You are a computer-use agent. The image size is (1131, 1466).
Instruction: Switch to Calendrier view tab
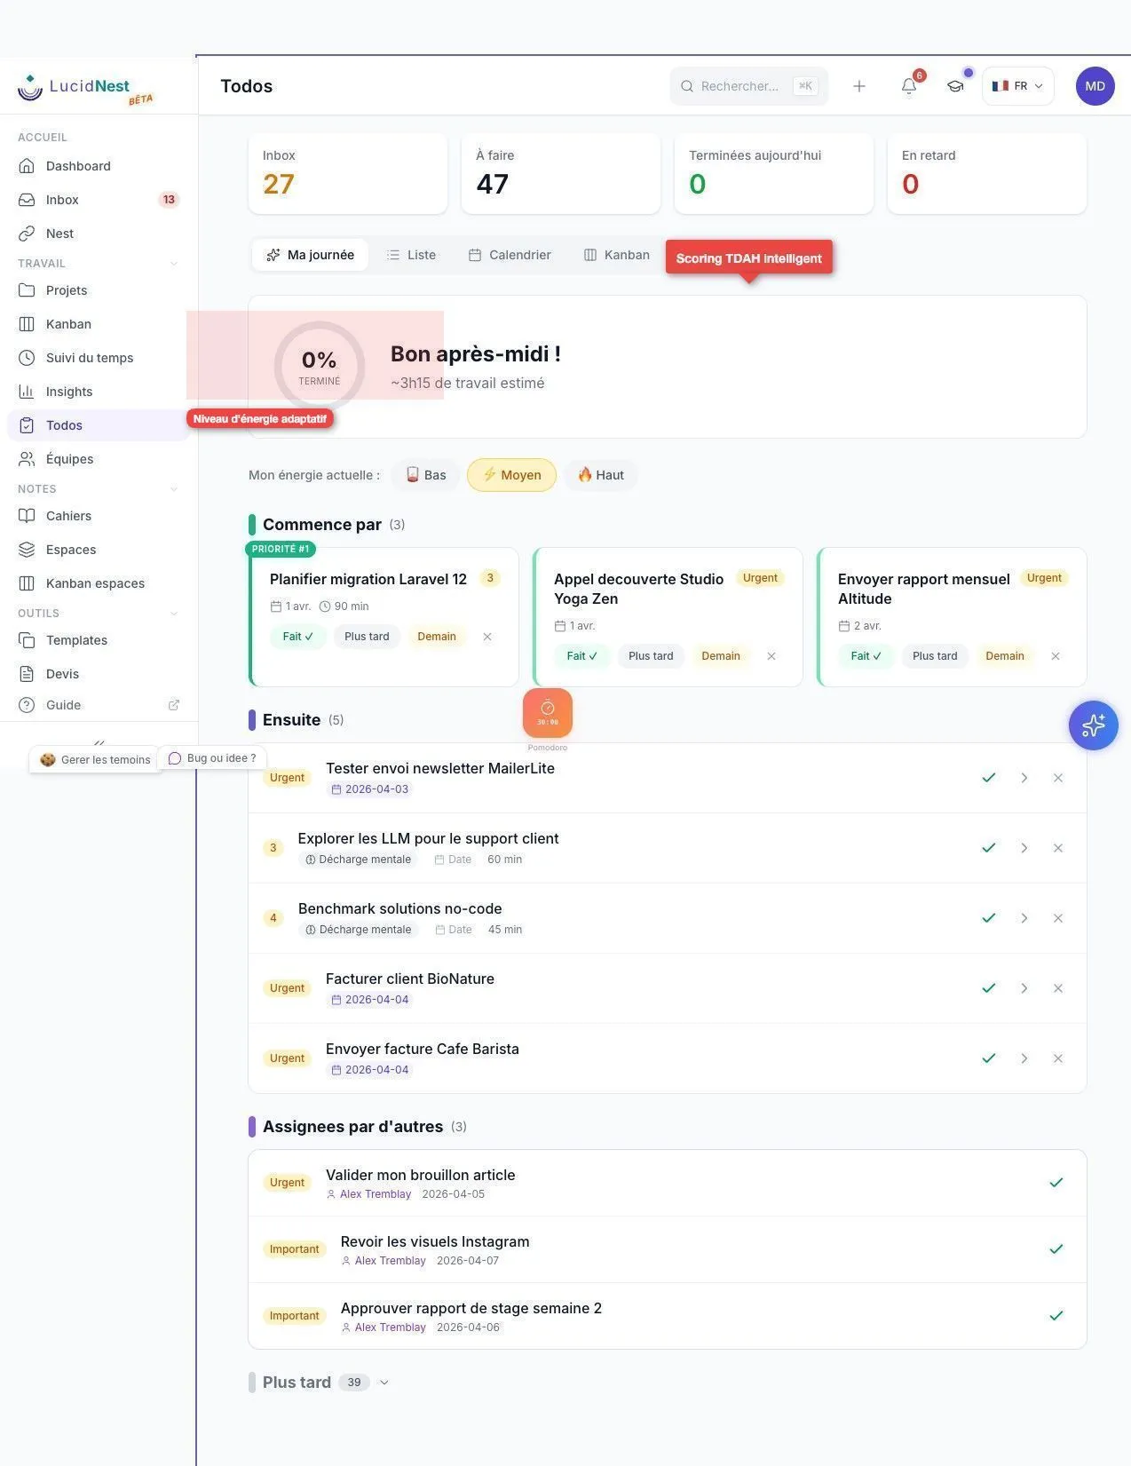(510, 255)
